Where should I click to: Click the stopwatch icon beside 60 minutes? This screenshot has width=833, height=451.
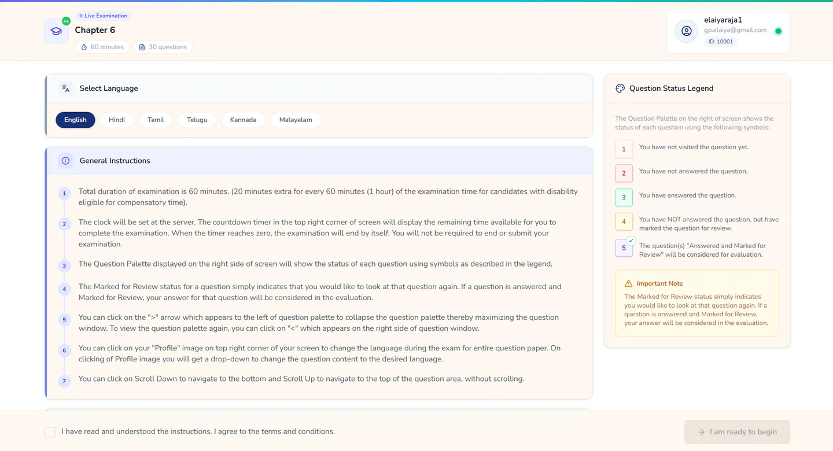pyautogui.click(x=84, y=47)
